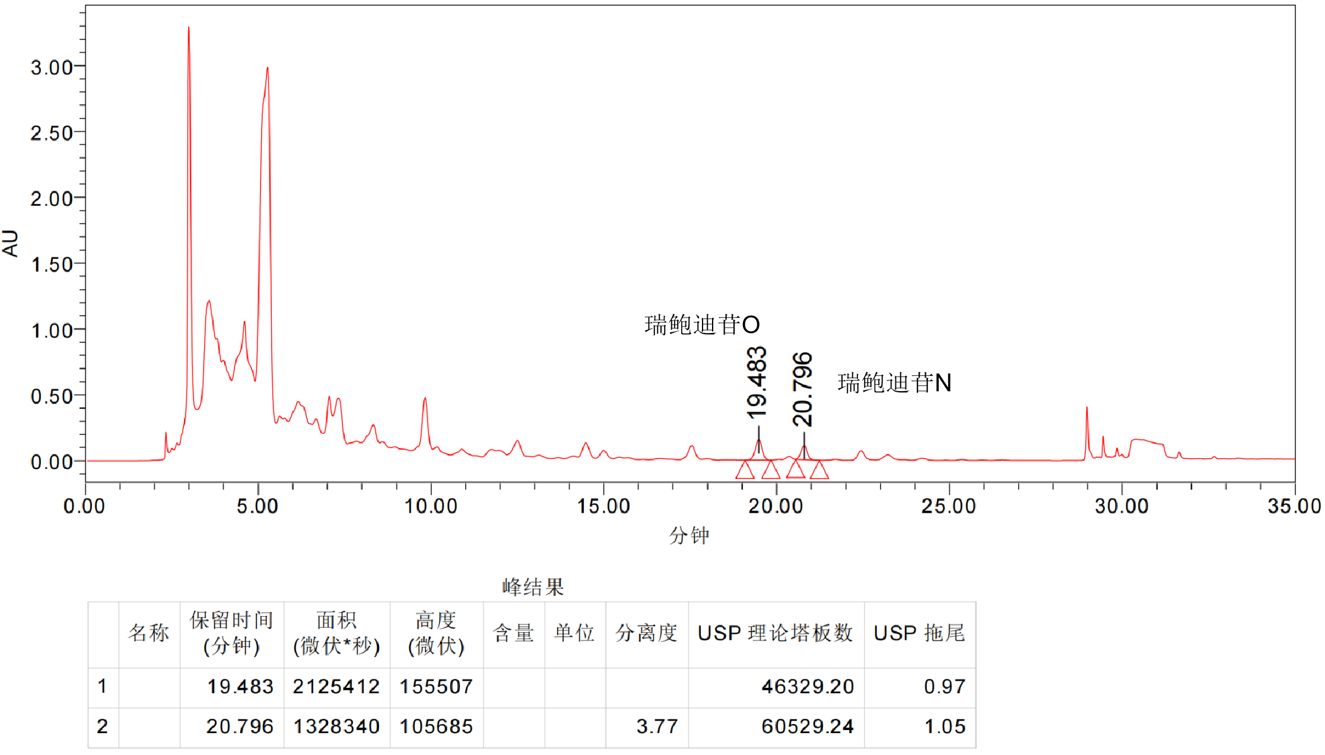
Task: Click the USP 拖尾 column header
Action: tap(919, 633)
